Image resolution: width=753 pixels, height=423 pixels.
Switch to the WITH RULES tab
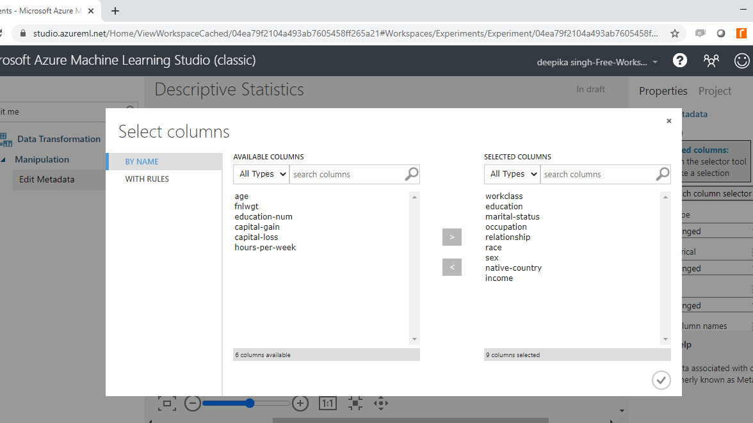click(x=147, y=179)
